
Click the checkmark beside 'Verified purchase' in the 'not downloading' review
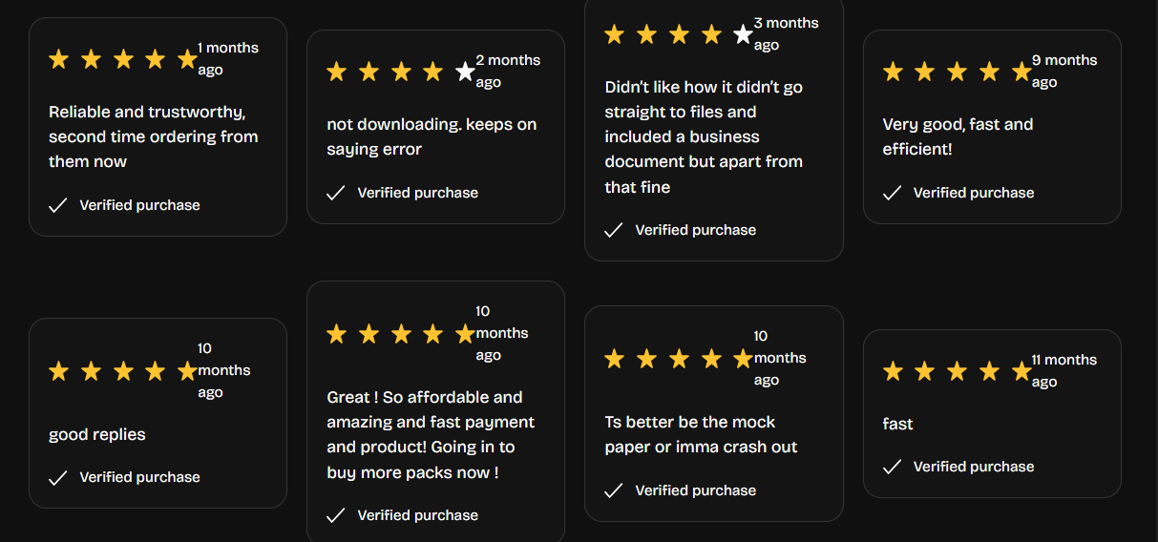click(x=336, y=193)
